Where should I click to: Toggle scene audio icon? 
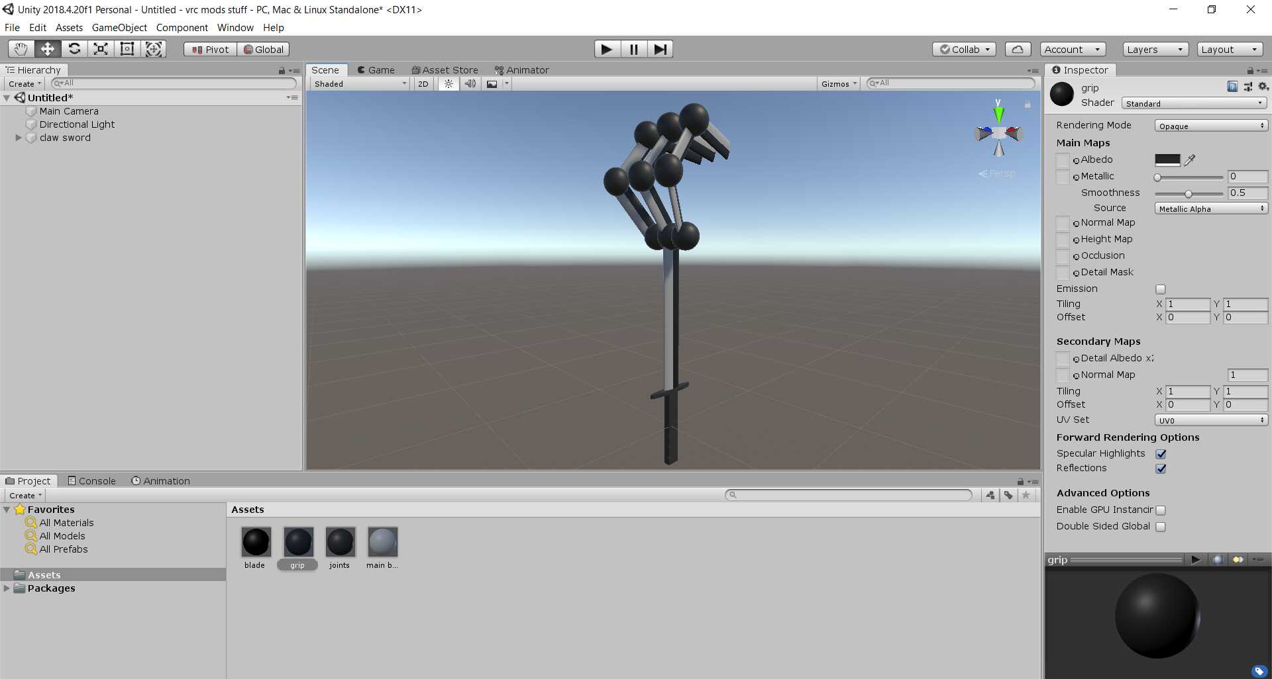coord(470,84)
